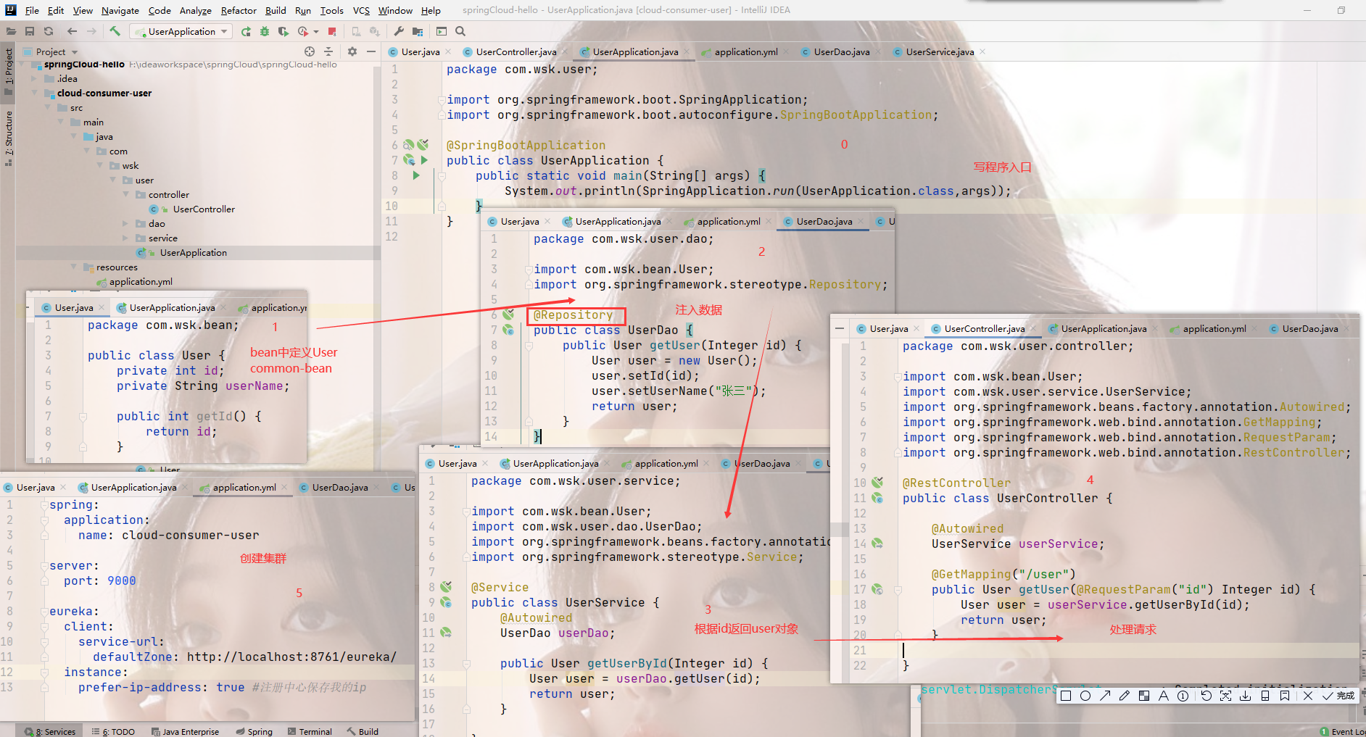Image resolution: width=1366 pixels, height=737 pixels.
Task: Open Search Everywhere magnifier icon
Action: pyautogui.click(x=460, y=31)
